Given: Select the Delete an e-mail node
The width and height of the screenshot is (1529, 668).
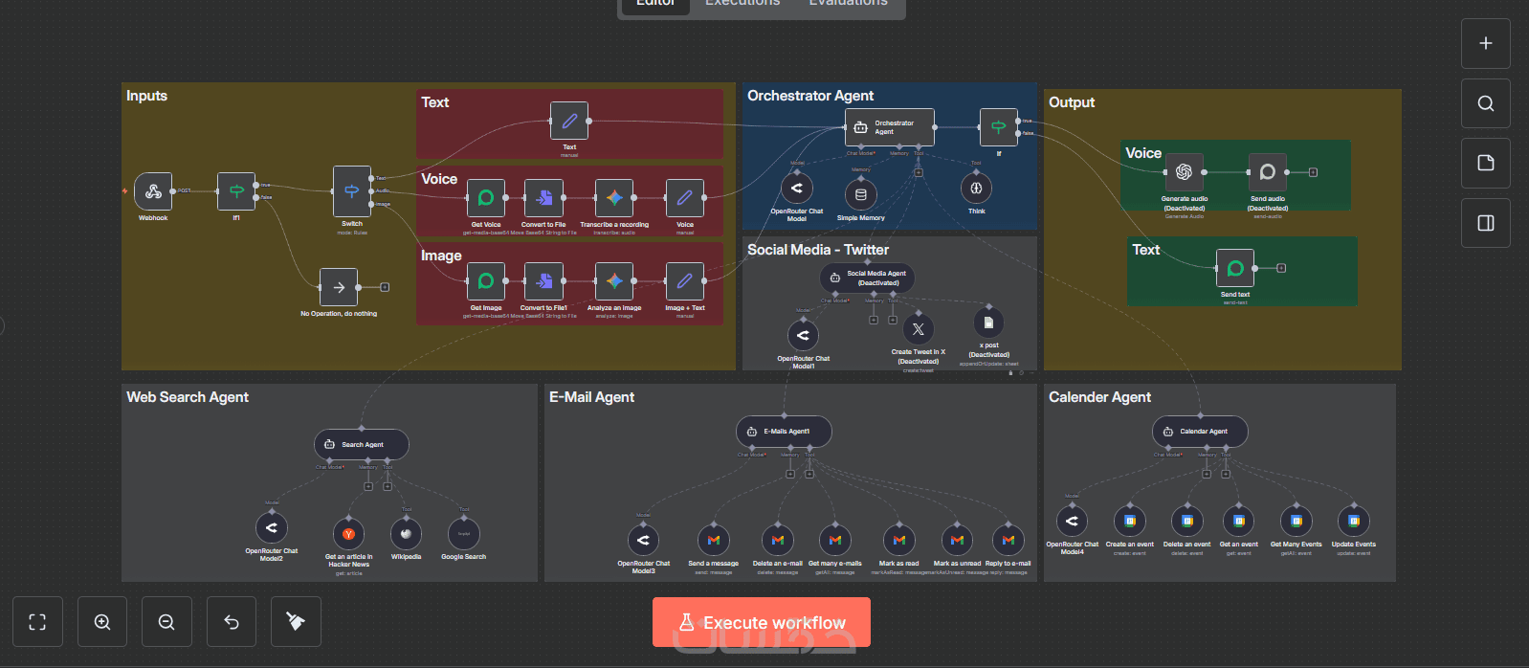Looking at the screenshot, I should (x=778, y=541).
